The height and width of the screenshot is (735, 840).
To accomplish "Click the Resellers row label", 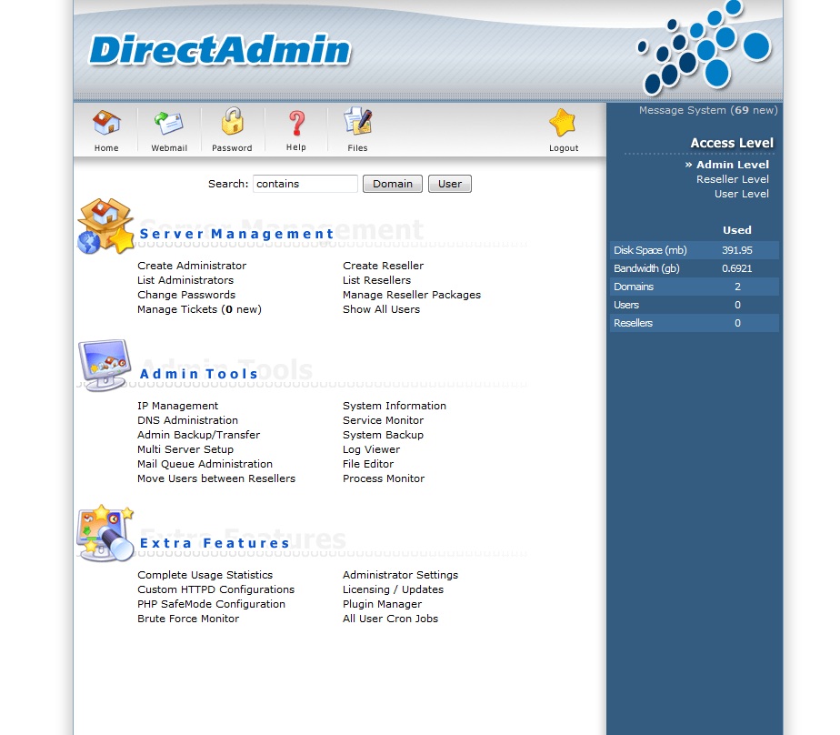I will pyautogui.click(x=633, y=323).
